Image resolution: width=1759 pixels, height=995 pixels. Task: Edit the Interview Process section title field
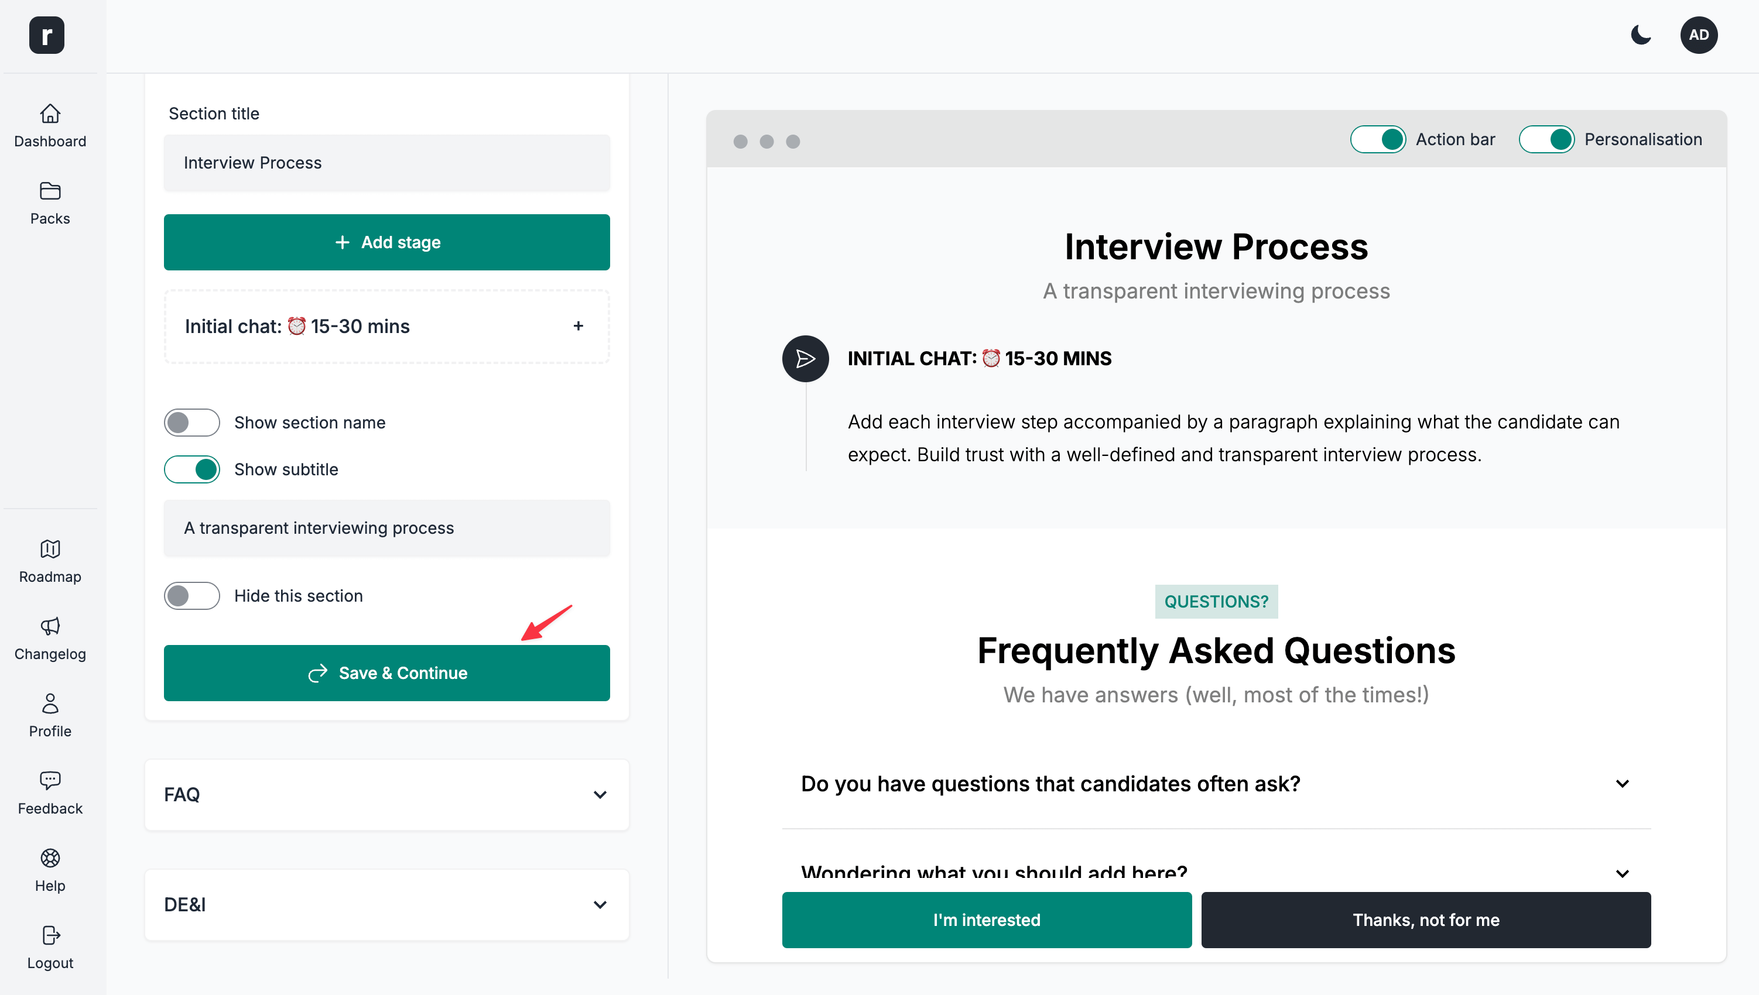pyautogui.click(x=386, y=163)
